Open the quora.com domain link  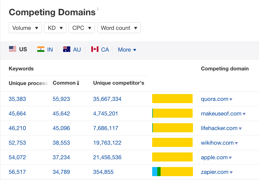tap(214, 99)
